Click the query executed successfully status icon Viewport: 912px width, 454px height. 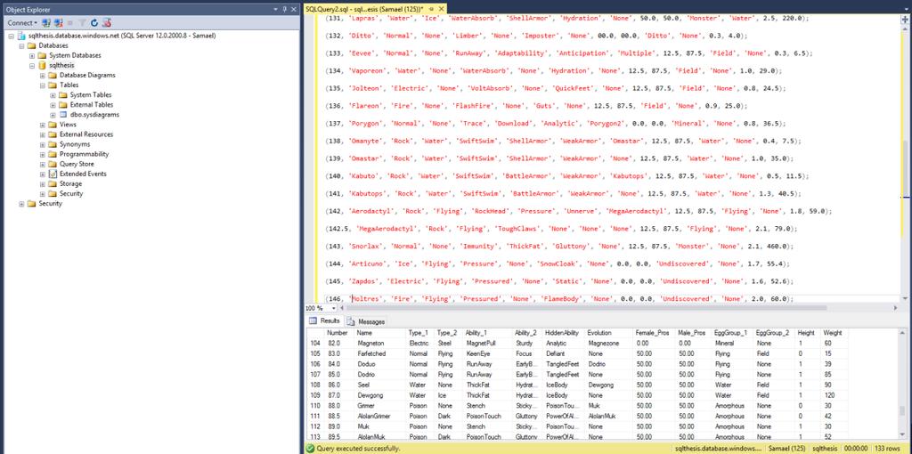click(311, 449)
